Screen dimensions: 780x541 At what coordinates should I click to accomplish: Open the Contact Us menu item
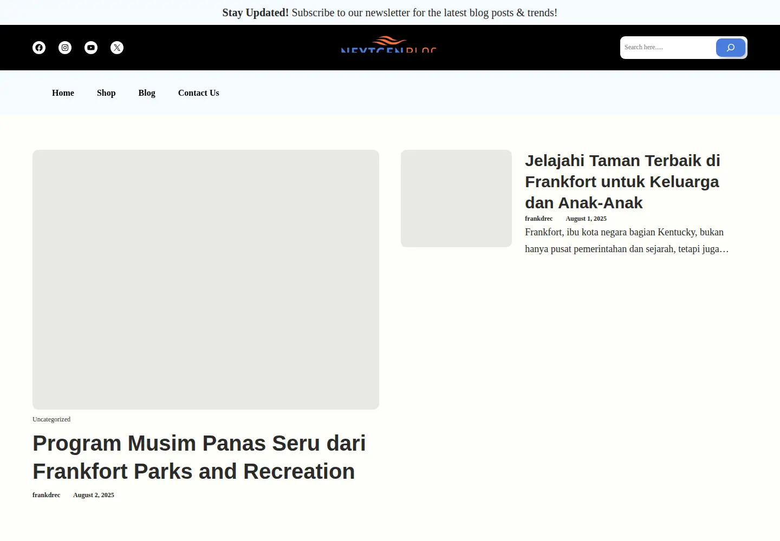click(199, 93)
